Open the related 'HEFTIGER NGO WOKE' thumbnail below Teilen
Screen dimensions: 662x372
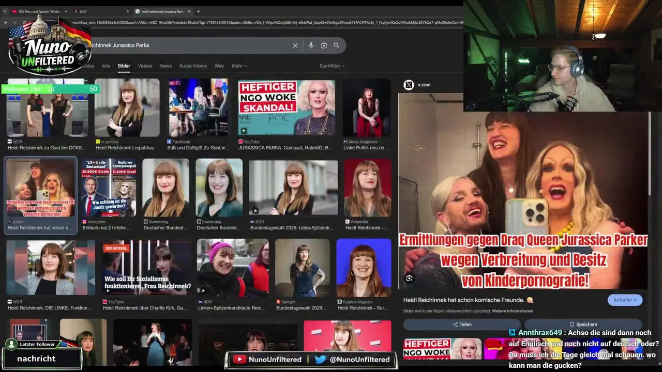(x=442, y=349)
